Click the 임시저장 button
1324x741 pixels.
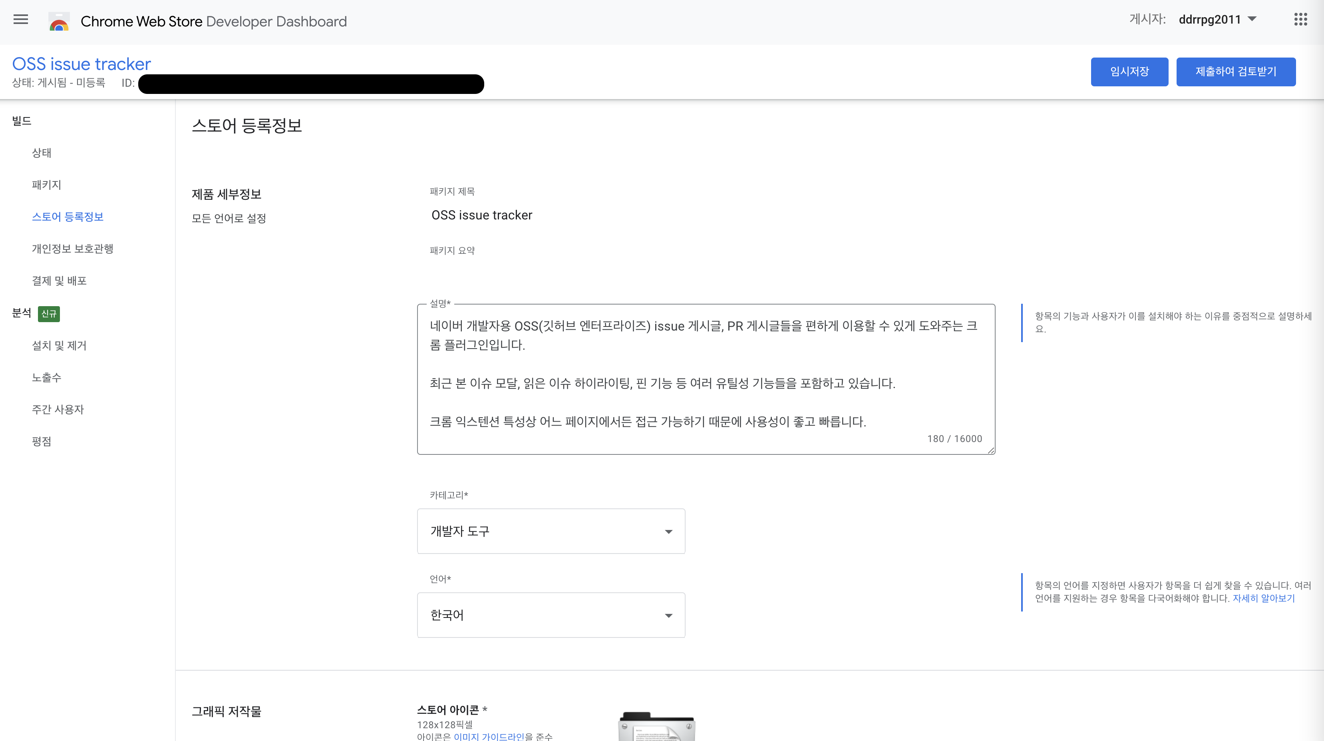[1129, 72]
